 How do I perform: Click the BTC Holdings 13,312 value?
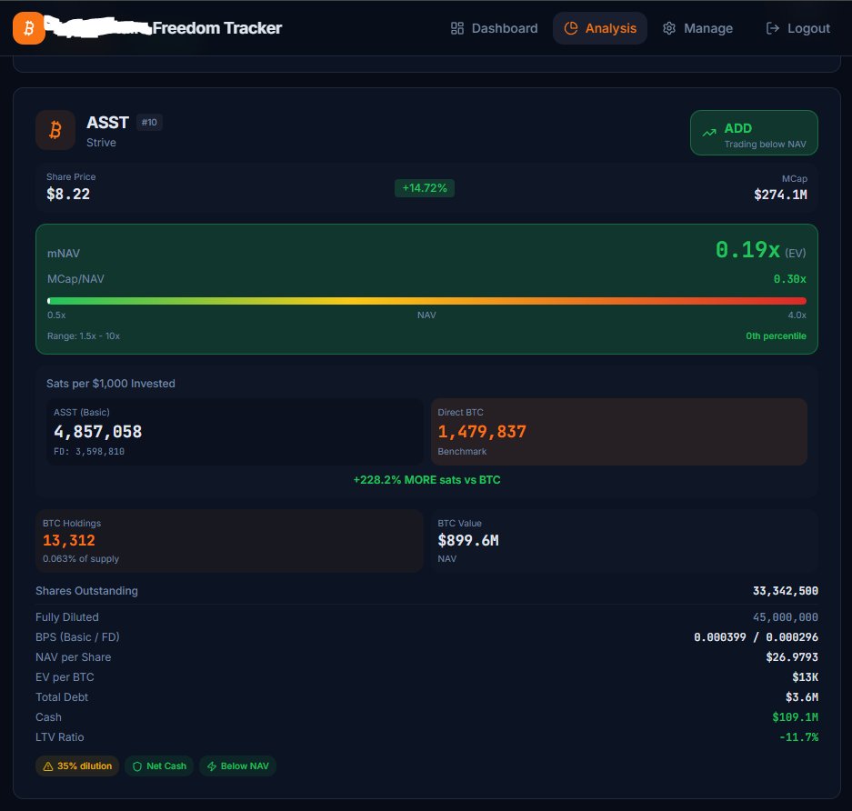coord(69,540)
